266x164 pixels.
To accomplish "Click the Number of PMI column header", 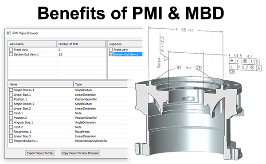I will tap(81, 44).
